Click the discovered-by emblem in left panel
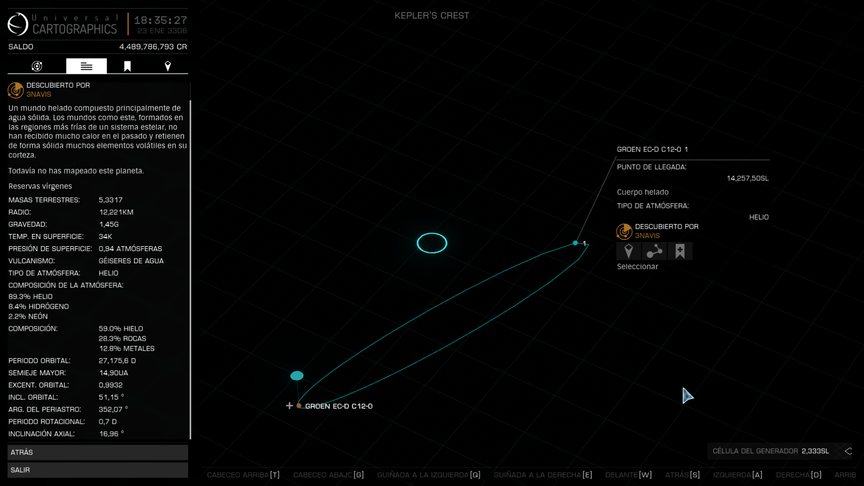Image resolution: width=864 pixels, height=486 pixels. point(16,90)
